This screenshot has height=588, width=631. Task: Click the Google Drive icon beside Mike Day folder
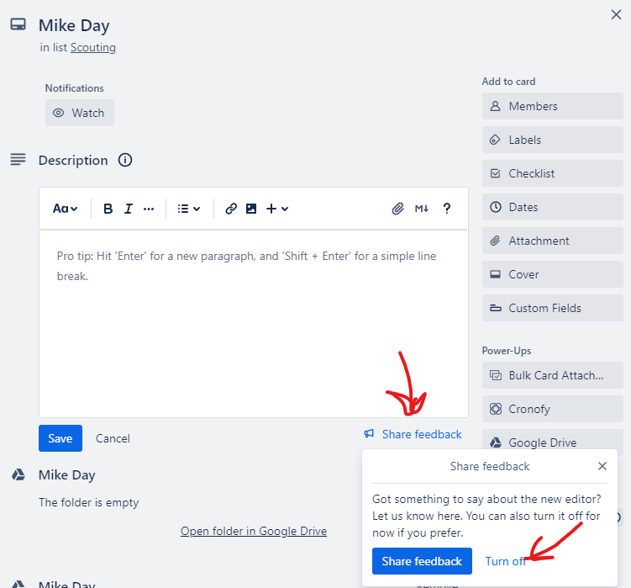[18, 474]
